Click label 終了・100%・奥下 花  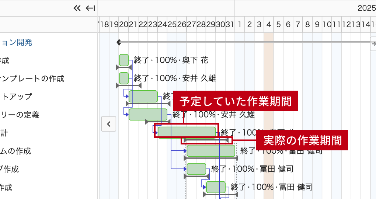click(x=171, y=60)
